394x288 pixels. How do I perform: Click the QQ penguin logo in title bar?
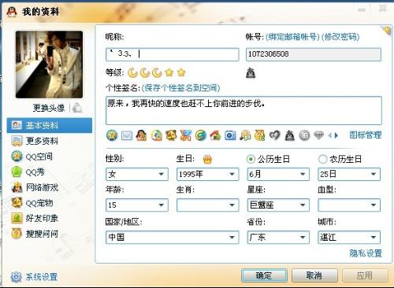click(x=12, y=12)
